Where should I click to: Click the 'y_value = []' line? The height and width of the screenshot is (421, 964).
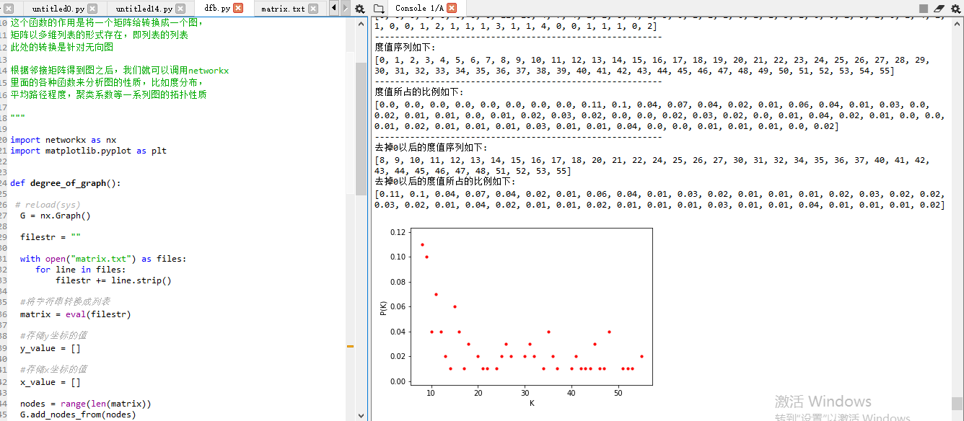[51, 348]
